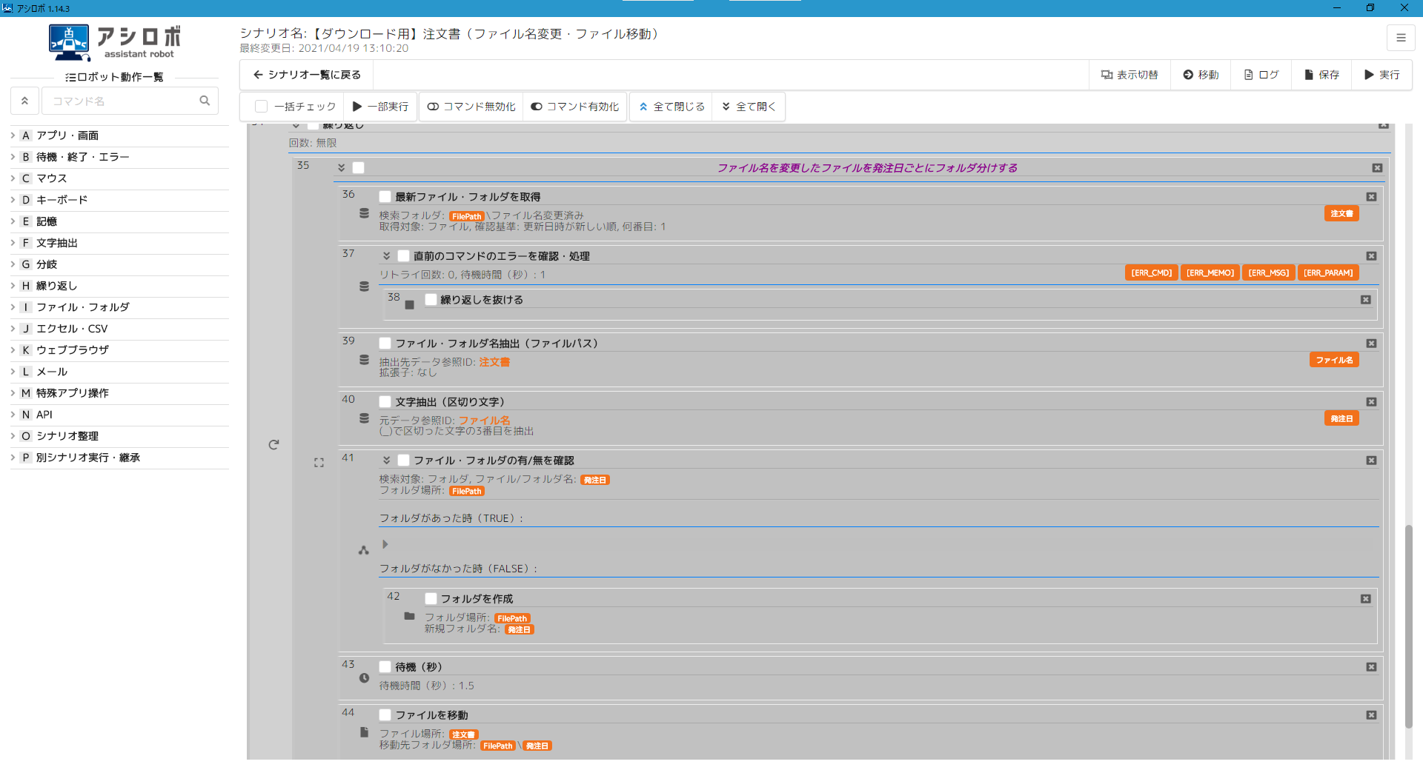Image resolution: width=1423 pixels, height=770 pixels.
Task: Click the database icon on step 39
Action: tap(364, 360)
